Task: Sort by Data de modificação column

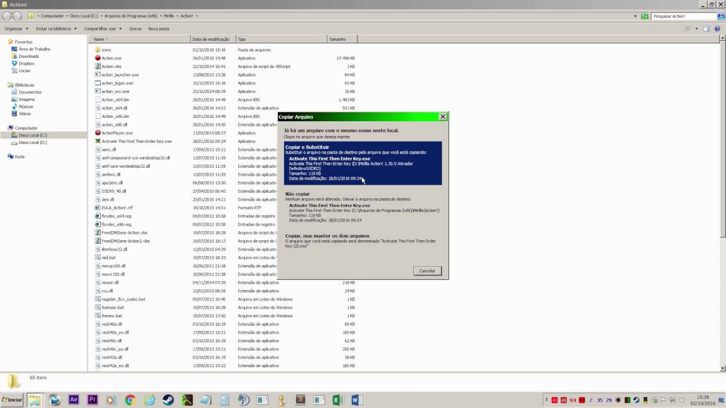Action: 213,39
